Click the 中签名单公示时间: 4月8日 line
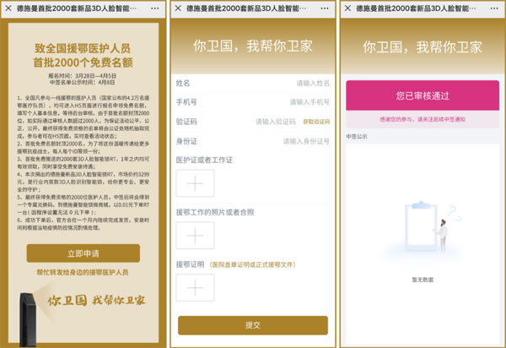506x348 pixels. [x=83, y=83]
